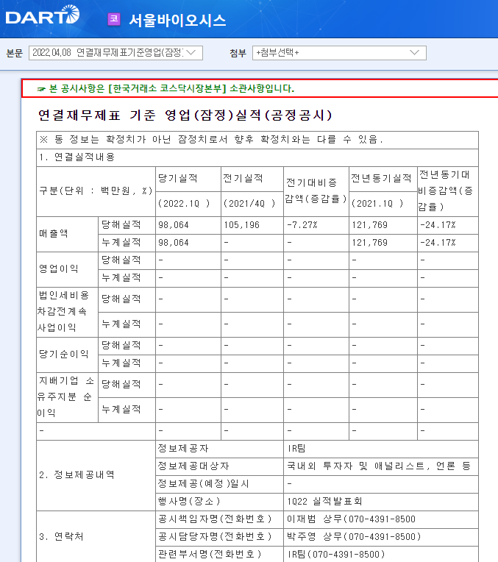Click the 본문 label beside the document dropdown
Image resolution: width=498 pixels, height=562 pixels.
pos(15,54)
